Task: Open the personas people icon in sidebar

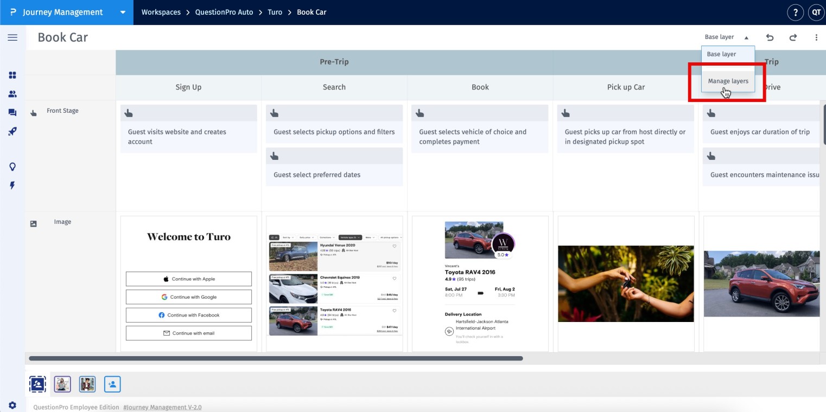Action: click(12, 94)
